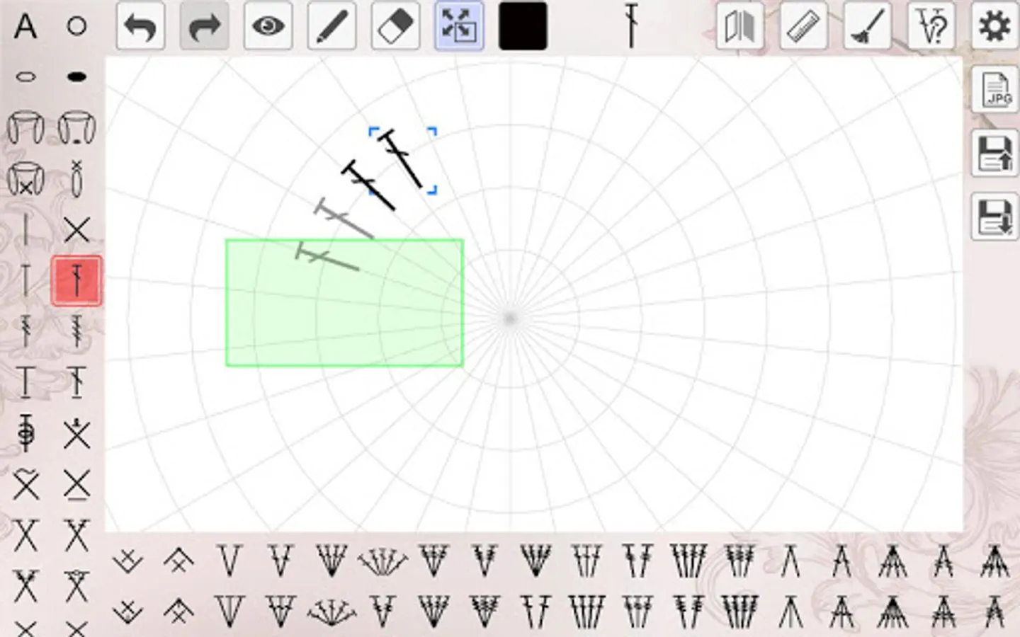Open the black color swatch
This screenshot has width=1020, height=637.
pos(523,26)
